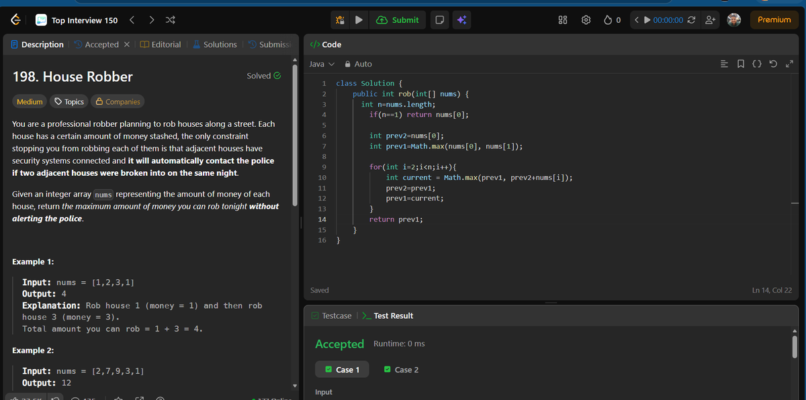Click the nums inline code word
The width and height of the screenshot is (806, 400).
pyautogui.click(x=103, y=195)
